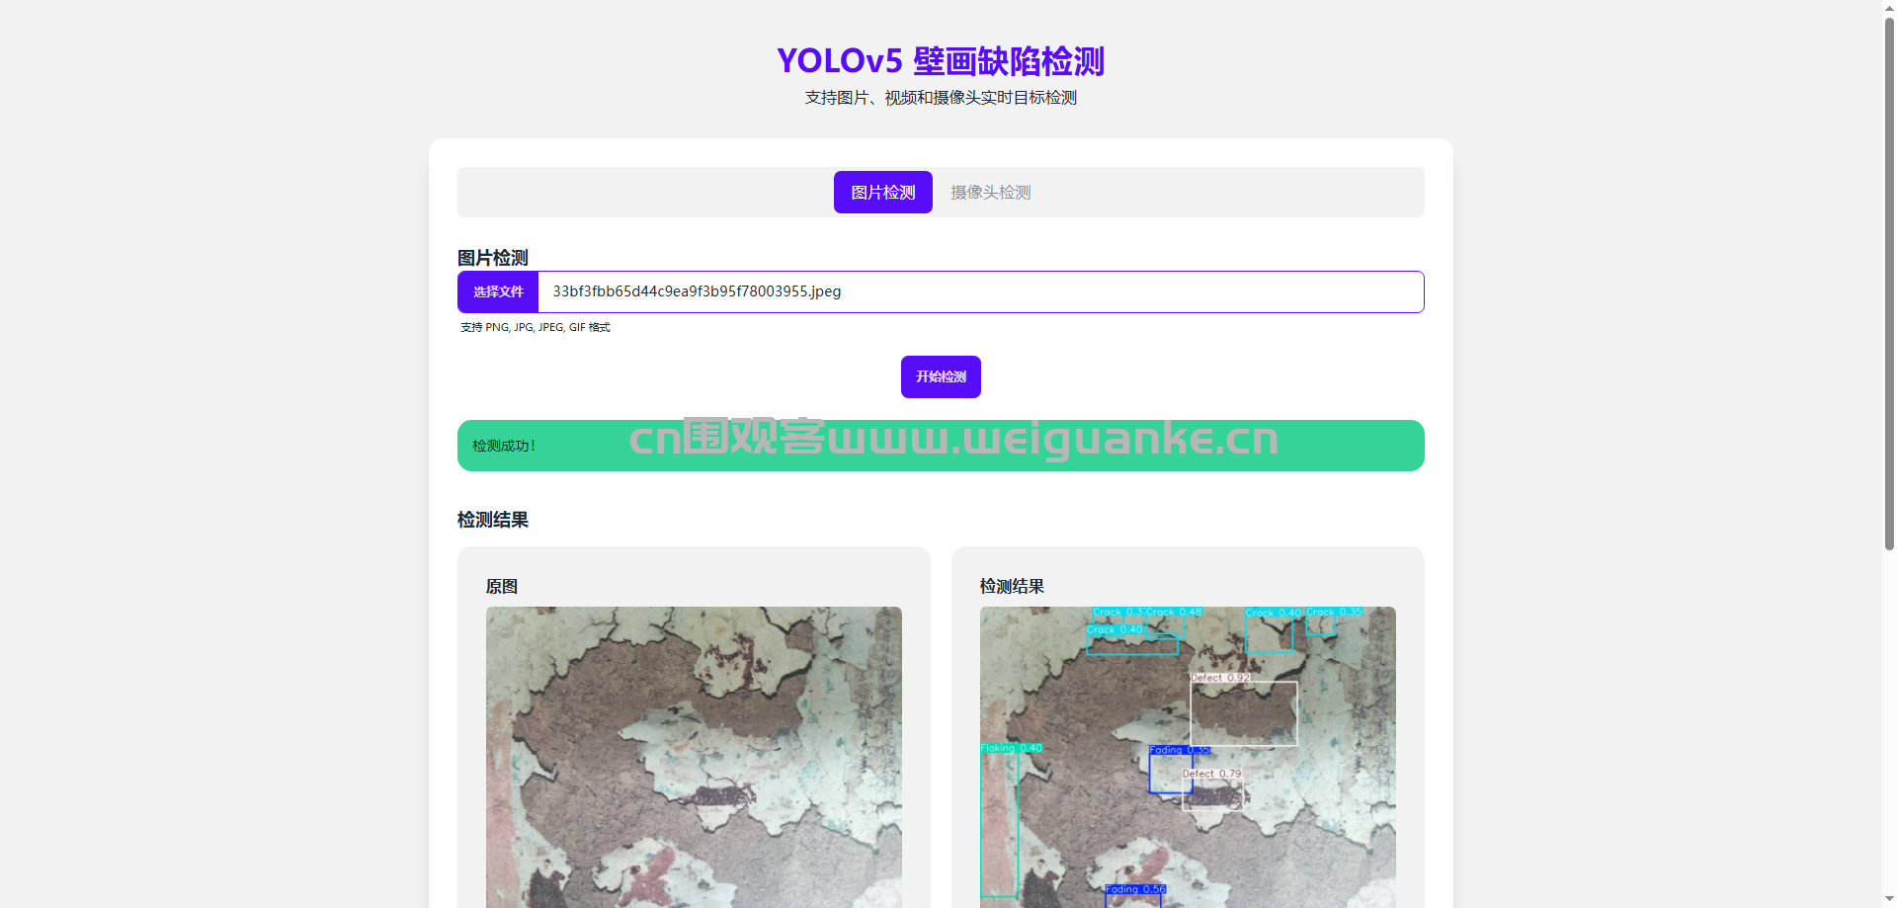Click the 选择文件 file chooser button
The width and height of the screenshot is (1897, 908).
498,292
